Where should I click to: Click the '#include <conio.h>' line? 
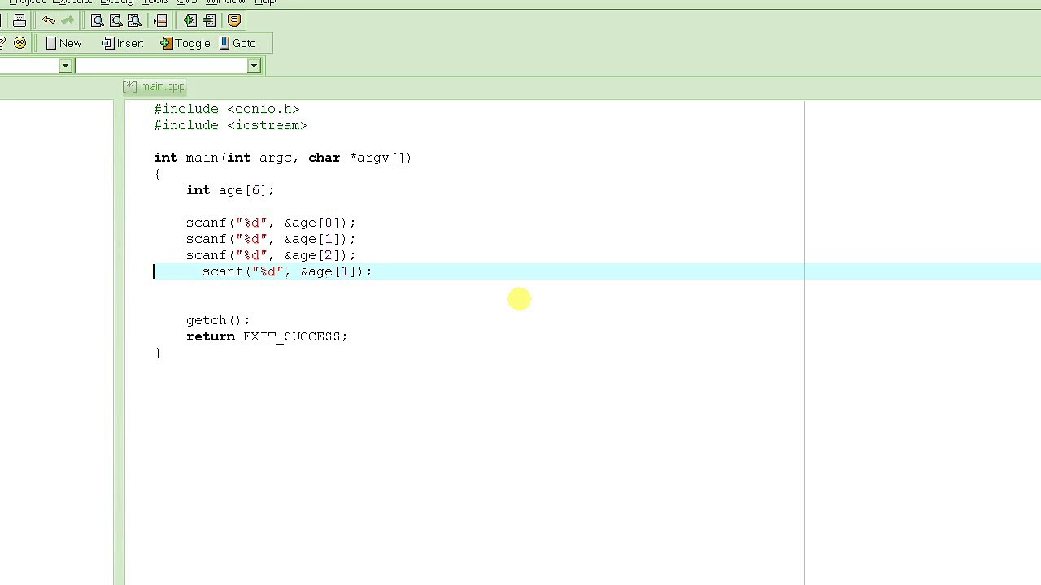click(x=227, y=109)
